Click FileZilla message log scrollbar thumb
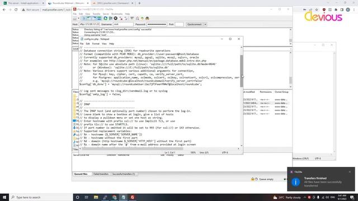This screenshot has height=201, width=358. click(290, 40)
